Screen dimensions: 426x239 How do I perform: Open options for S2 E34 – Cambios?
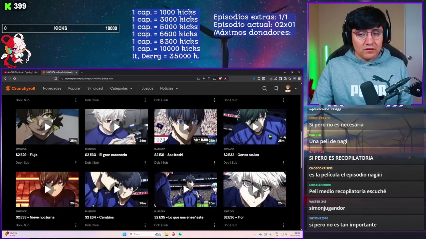[145, 225]
